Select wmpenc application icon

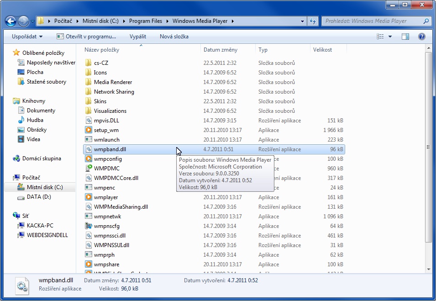tap(89, 188)
